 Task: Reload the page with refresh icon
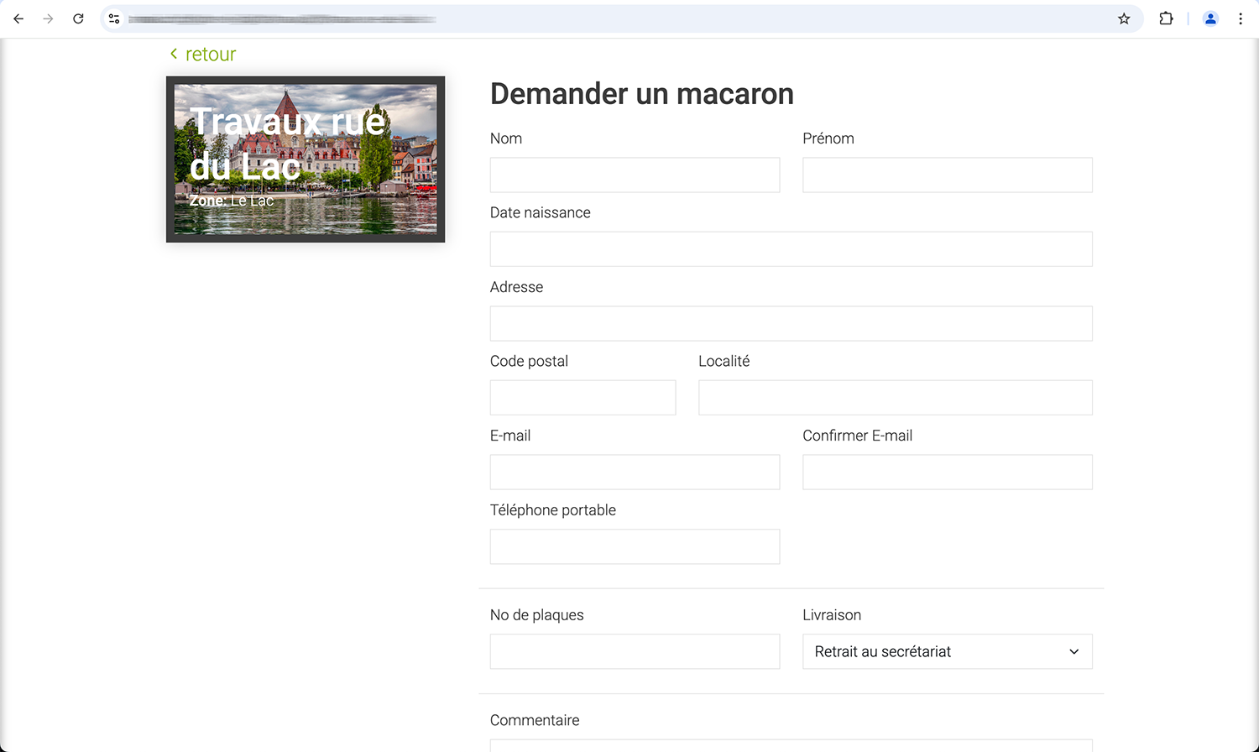(78, 18)
